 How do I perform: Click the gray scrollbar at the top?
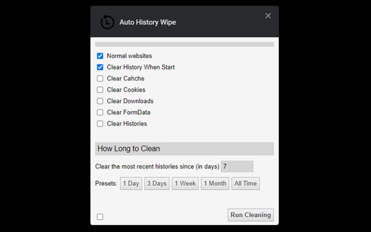184,44
